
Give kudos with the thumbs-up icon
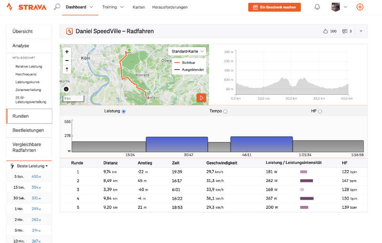pyautogui.click(x=325, y=31)
